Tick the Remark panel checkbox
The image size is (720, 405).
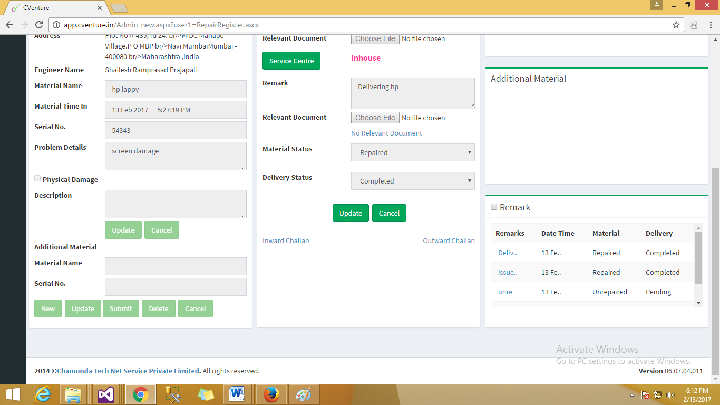pos(494,207)
